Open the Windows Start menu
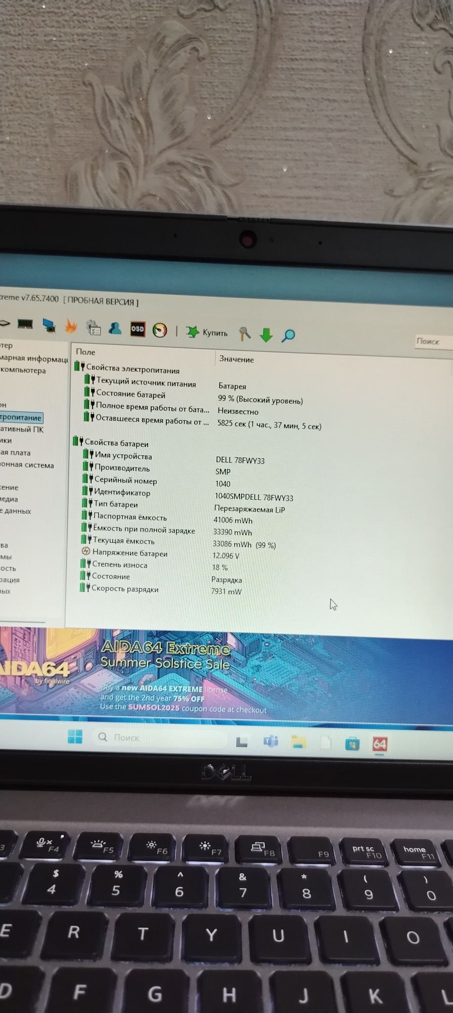453x1013 pixels. 75,736
